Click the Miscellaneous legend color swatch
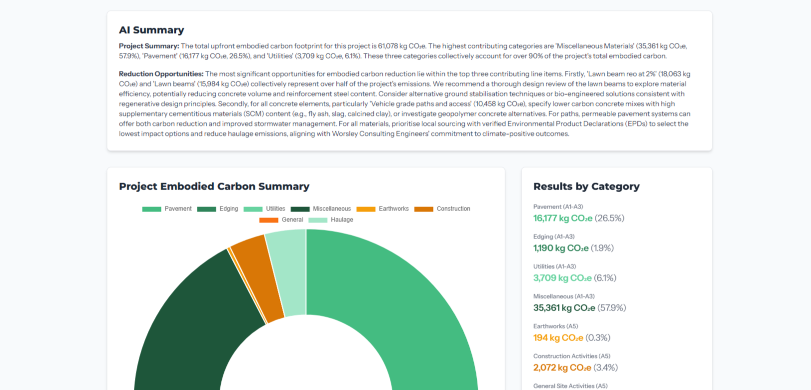 300,209
